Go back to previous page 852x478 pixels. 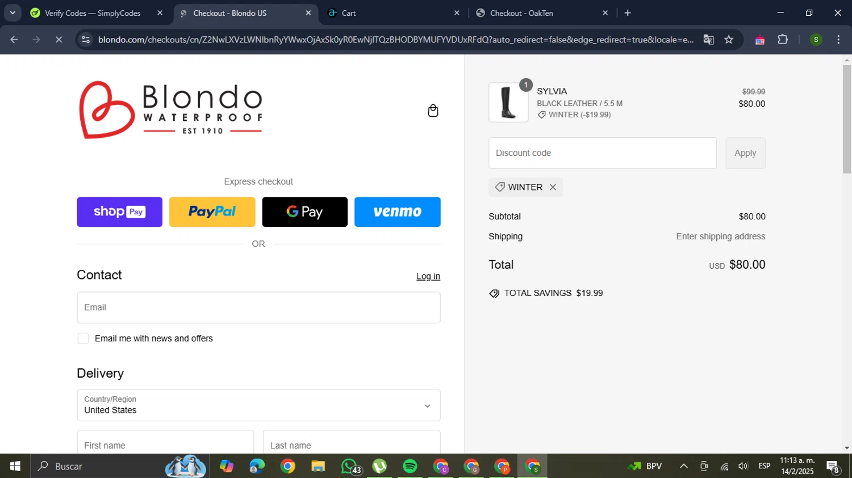[x=14, y=40]
